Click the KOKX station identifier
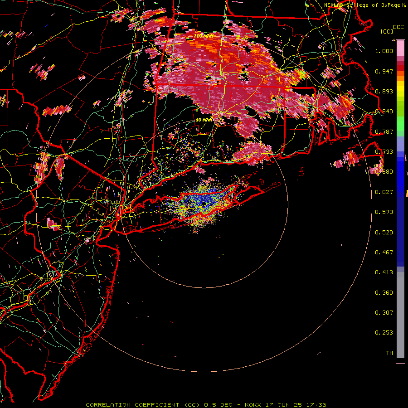 point(253,405)
